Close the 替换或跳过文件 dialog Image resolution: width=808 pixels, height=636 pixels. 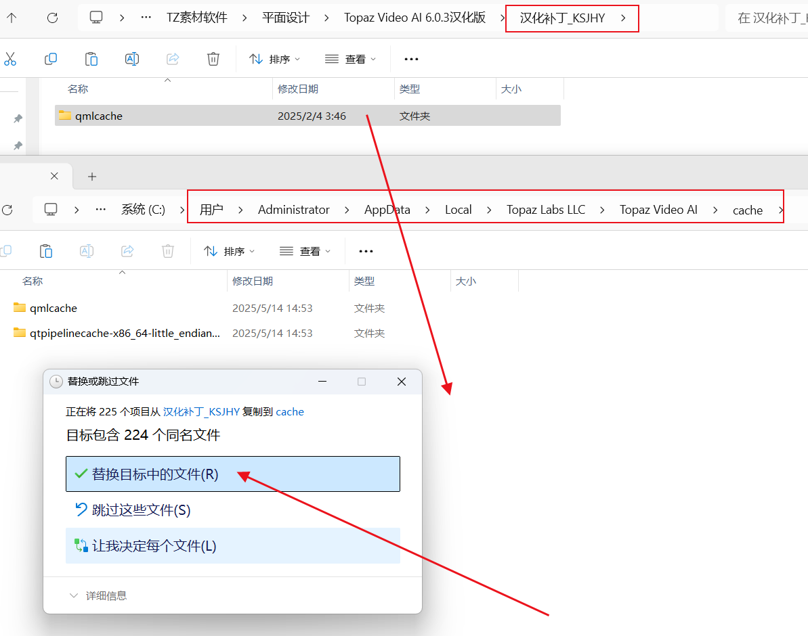[x=402, y=382]
